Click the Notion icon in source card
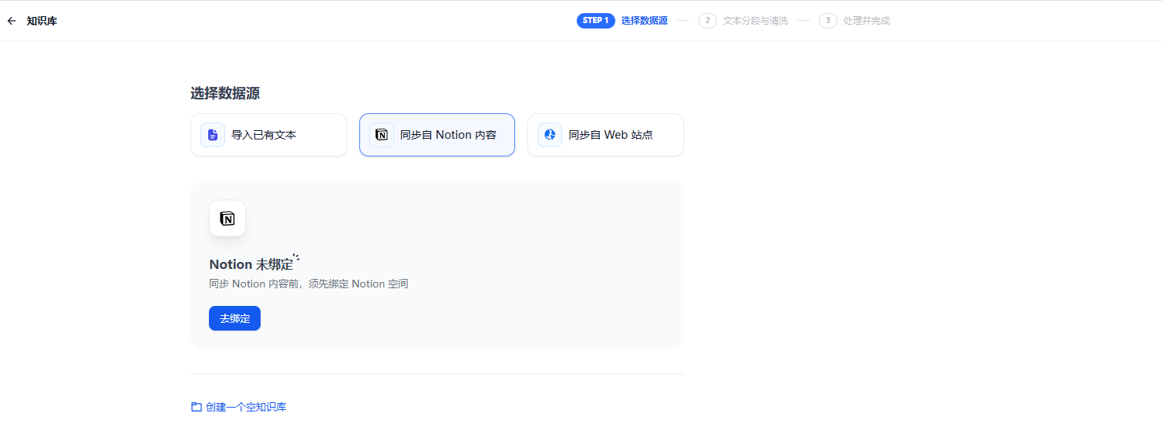Screen dimensions: 1162x440 [x=382, y=135]
